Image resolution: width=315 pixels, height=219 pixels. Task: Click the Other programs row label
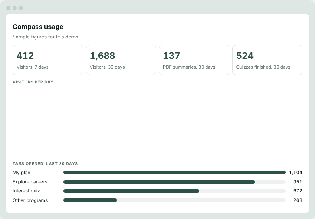point(30,200)
